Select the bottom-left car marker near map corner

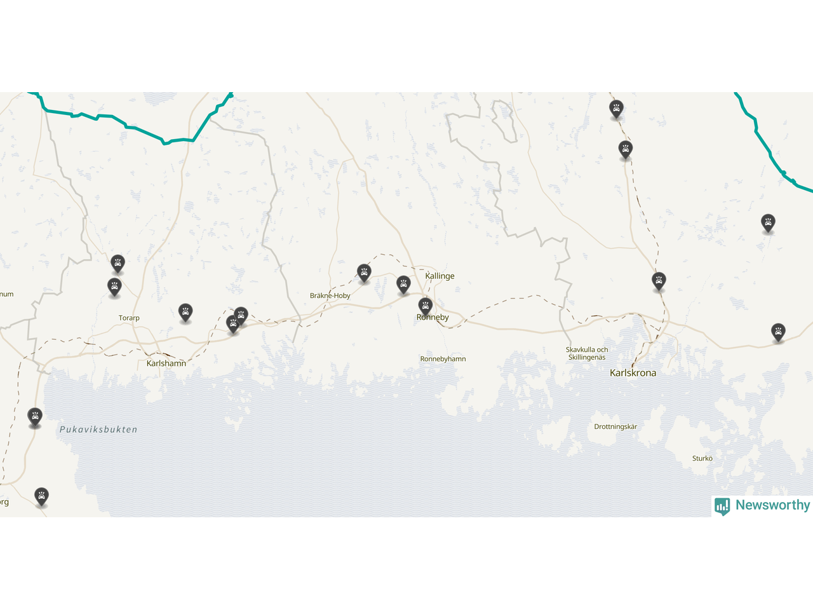click(41, 496)
